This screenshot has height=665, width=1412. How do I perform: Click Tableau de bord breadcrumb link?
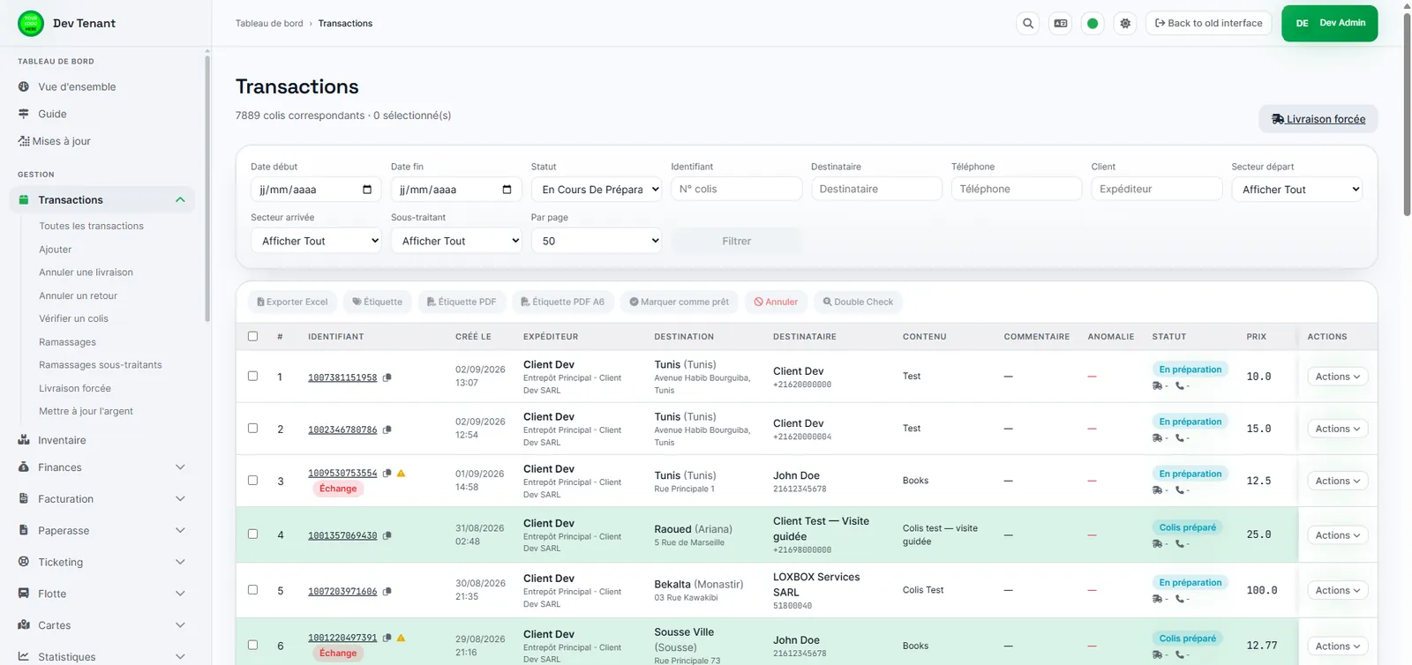click(x=269, y=24)
